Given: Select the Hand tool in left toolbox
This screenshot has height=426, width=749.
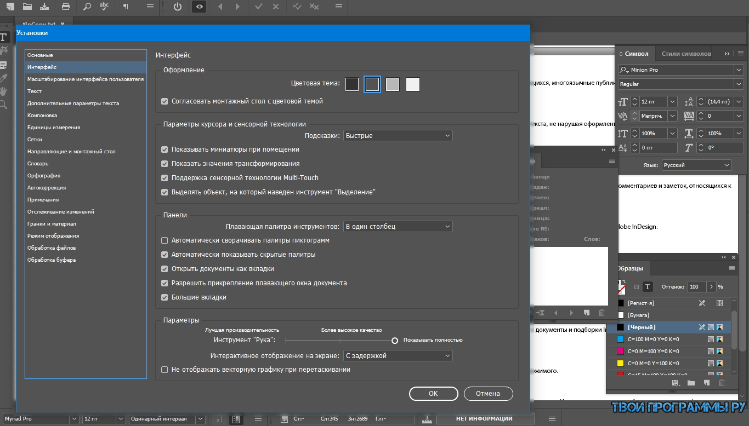Looking at the screenshot, I should [4, 91].
